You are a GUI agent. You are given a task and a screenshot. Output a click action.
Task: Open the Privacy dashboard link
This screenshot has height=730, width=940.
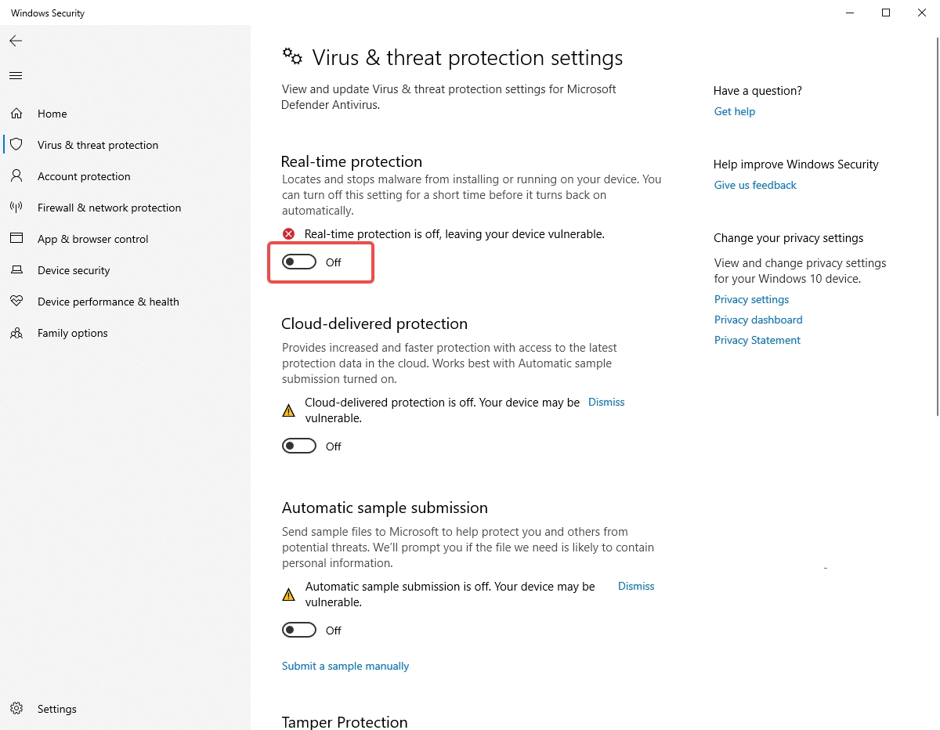[x=758, y=320]
